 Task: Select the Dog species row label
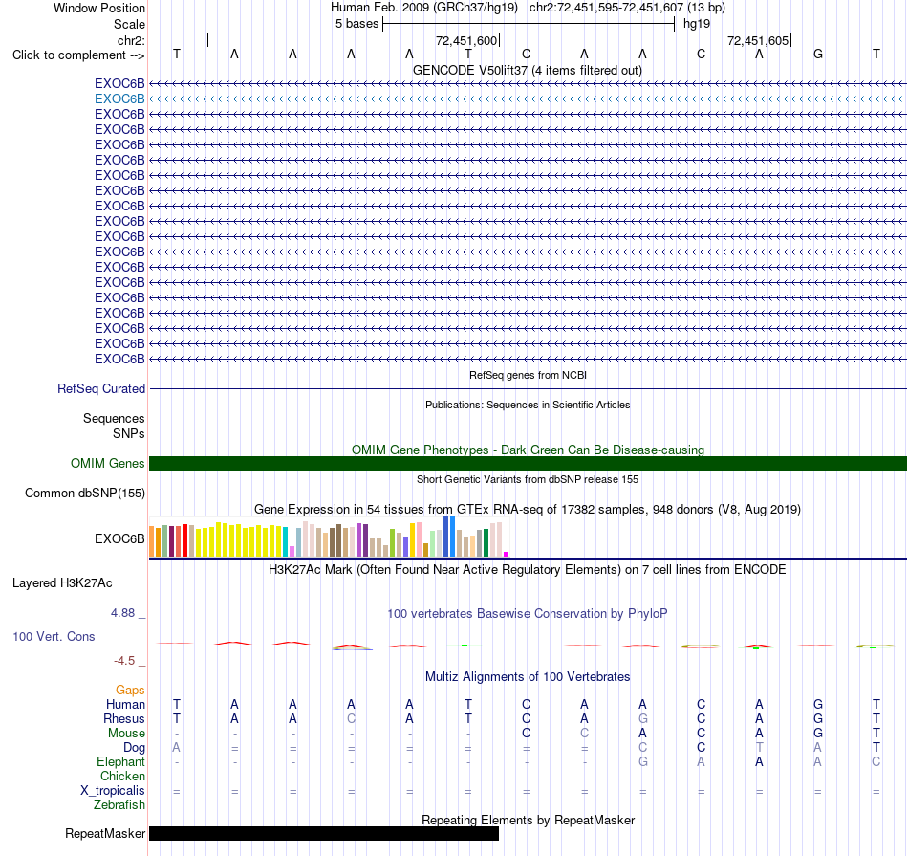pyautogui.click(x=134, y=748)
